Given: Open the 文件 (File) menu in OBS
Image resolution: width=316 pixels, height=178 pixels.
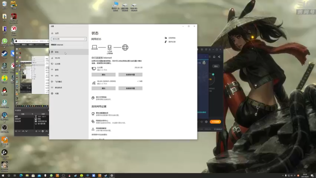Looking at the screenshot, I should tap(18, 45).
